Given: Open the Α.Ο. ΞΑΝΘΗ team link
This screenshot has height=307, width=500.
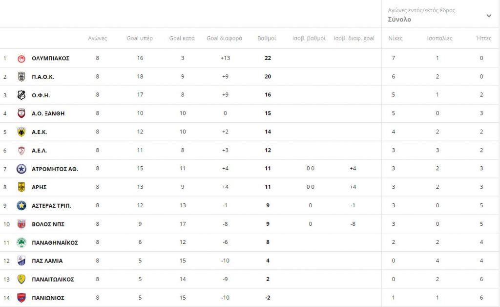Looking at the screenshot, I should (48, 113).
